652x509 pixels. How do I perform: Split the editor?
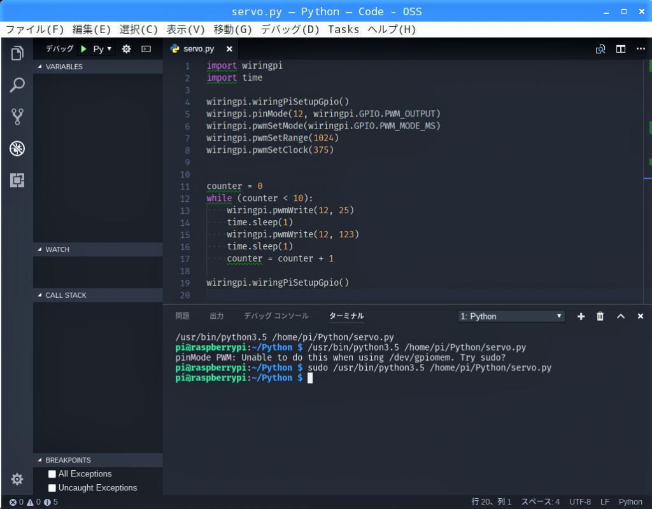[621, 49]
